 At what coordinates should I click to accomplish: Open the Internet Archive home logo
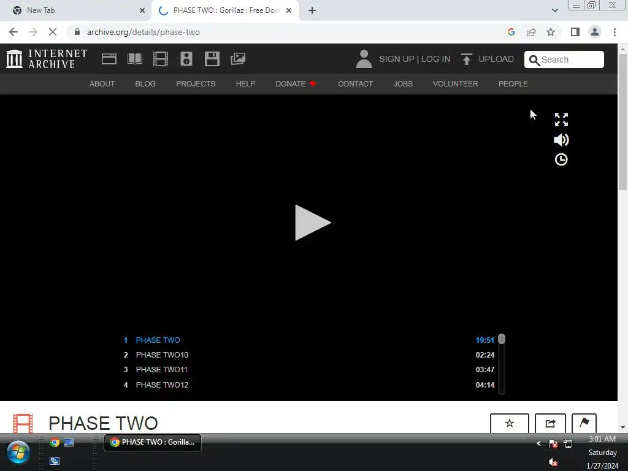47,59
